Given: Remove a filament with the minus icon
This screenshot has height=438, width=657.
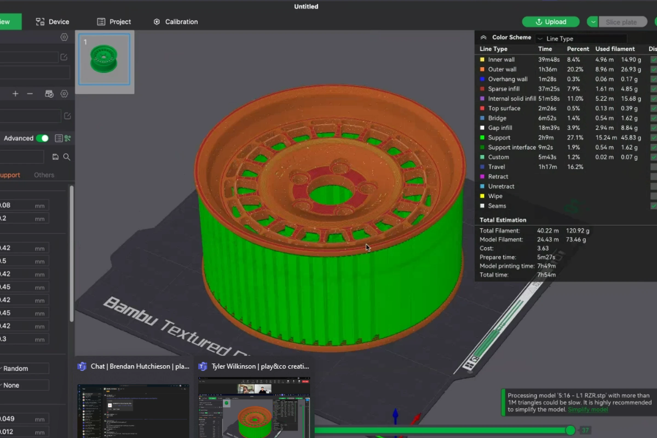Looking at the screenshot, I should click(x=30, y=94).
